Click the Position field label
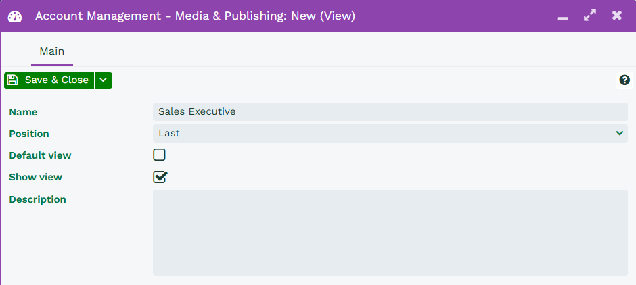 point(29,134)
